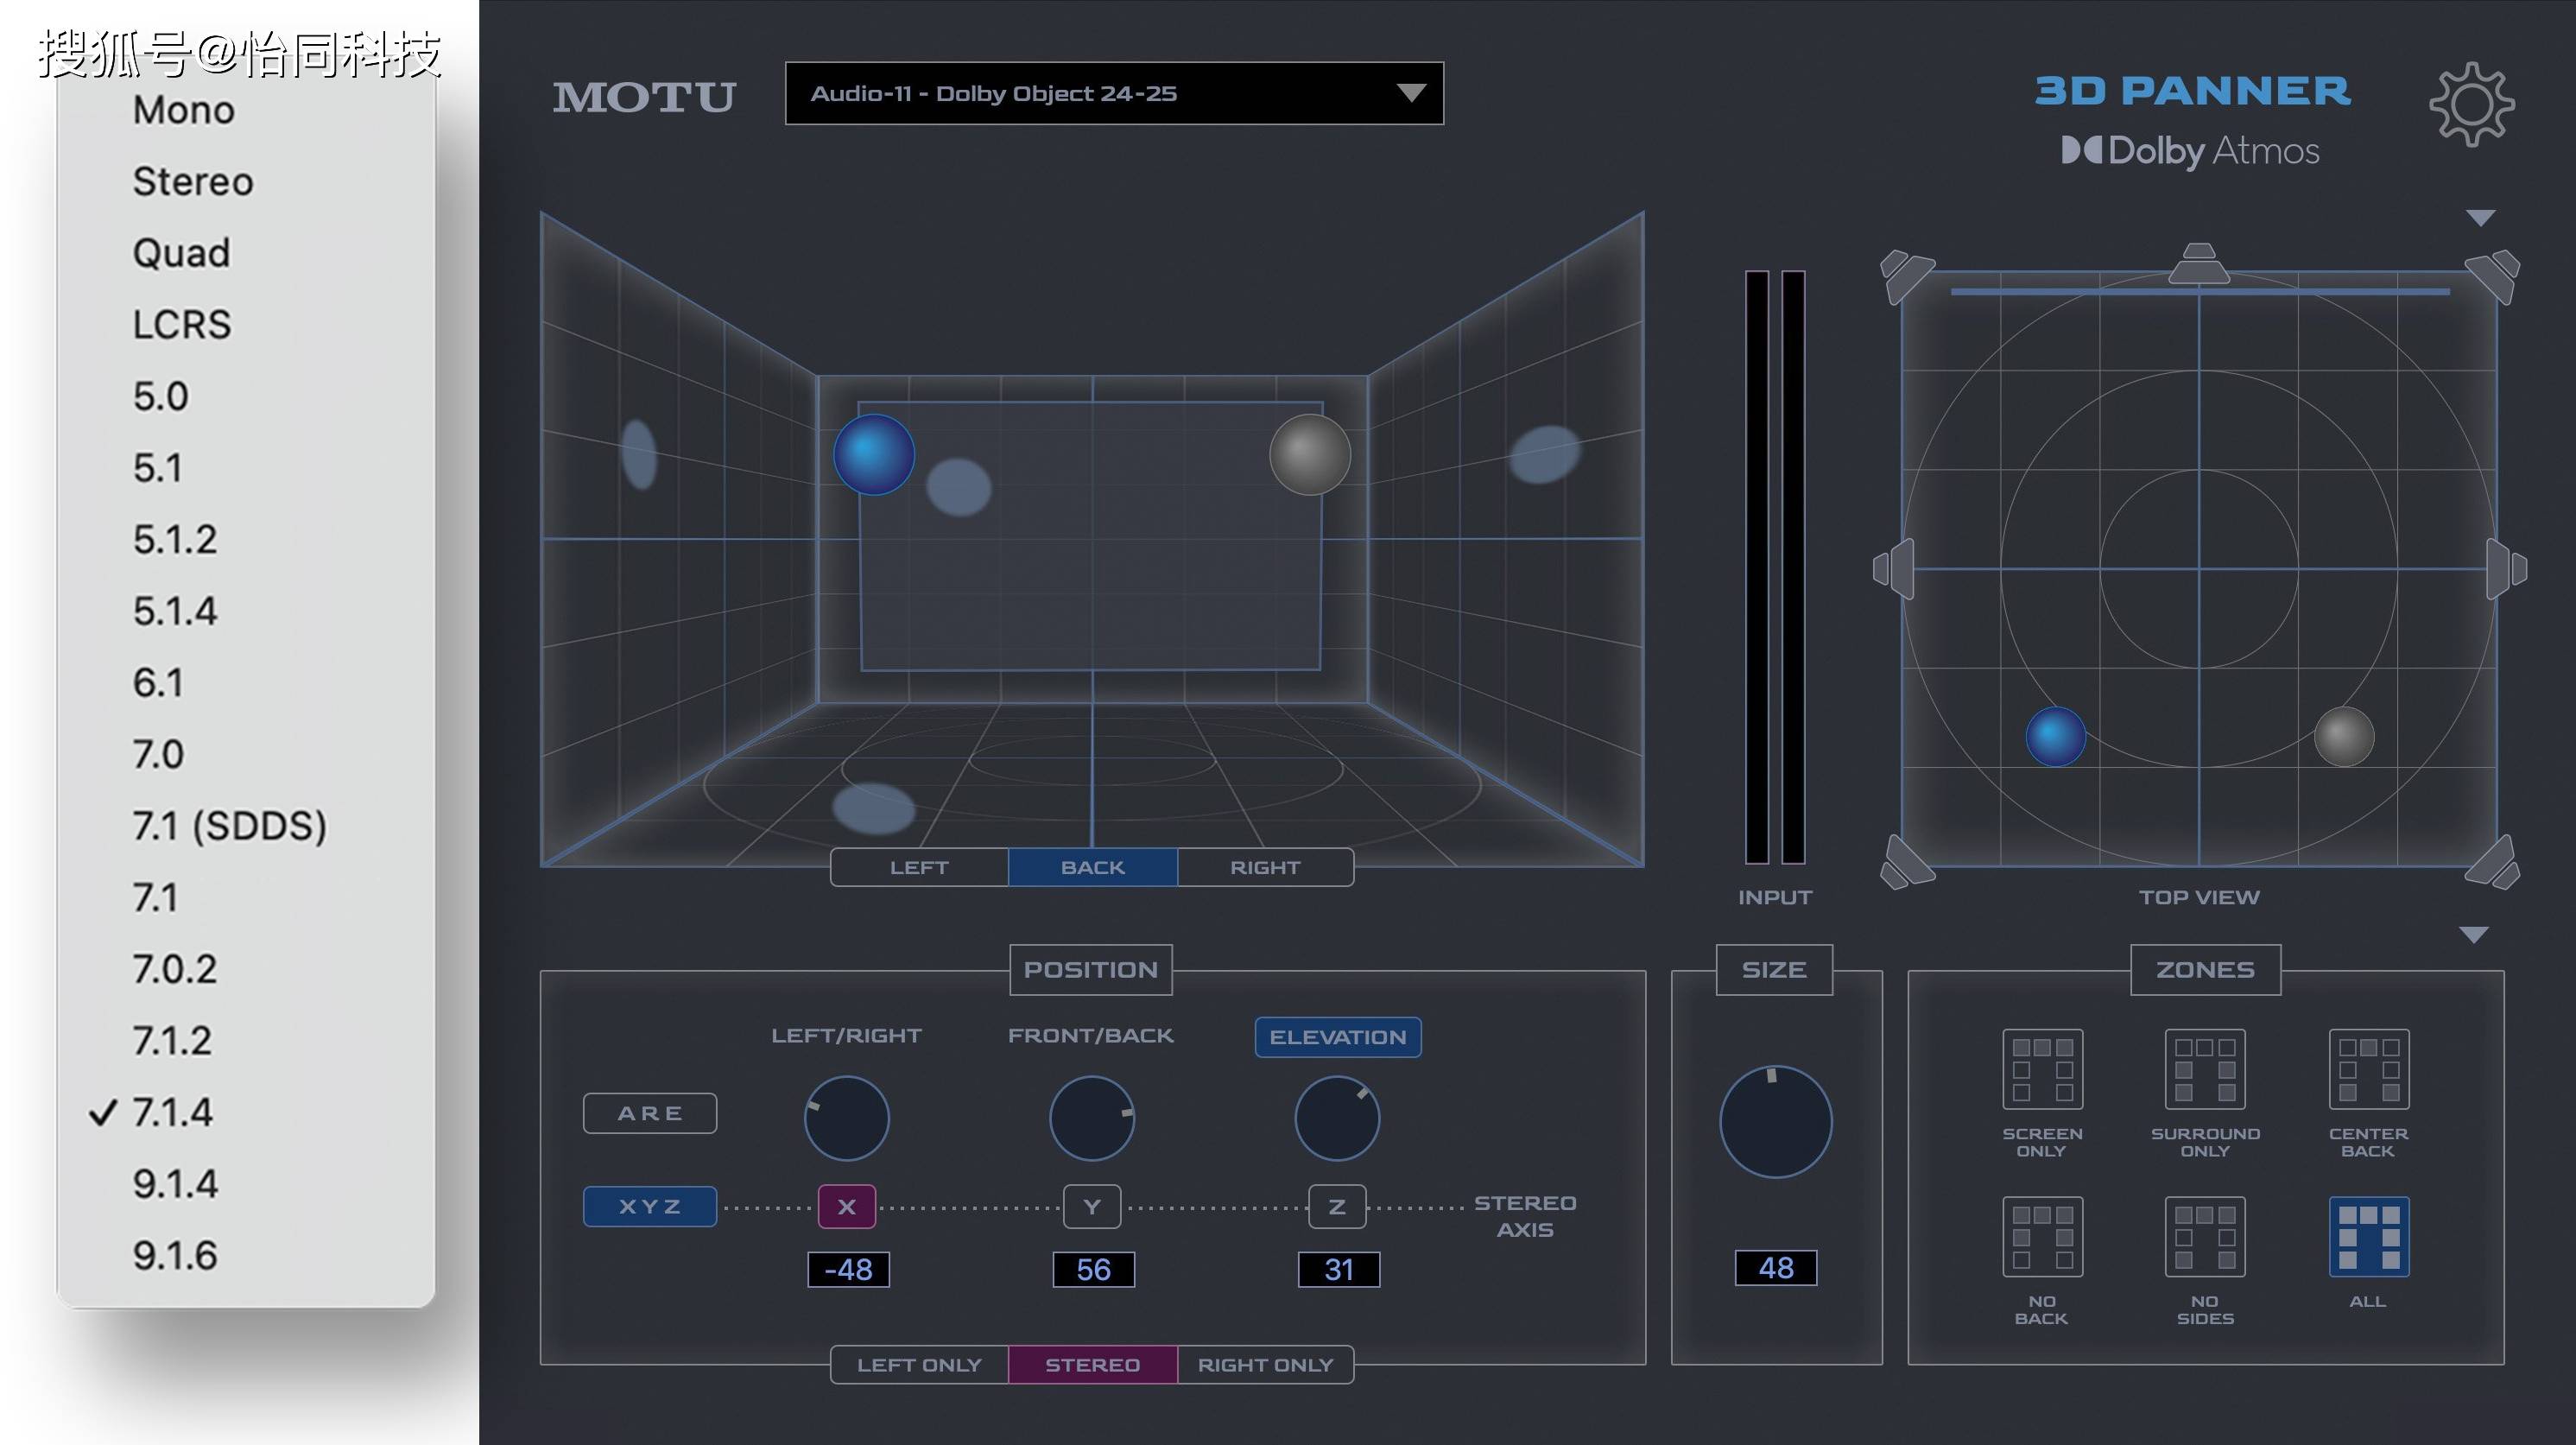
Task: Switch room view to Left
Action: (919, 867)
